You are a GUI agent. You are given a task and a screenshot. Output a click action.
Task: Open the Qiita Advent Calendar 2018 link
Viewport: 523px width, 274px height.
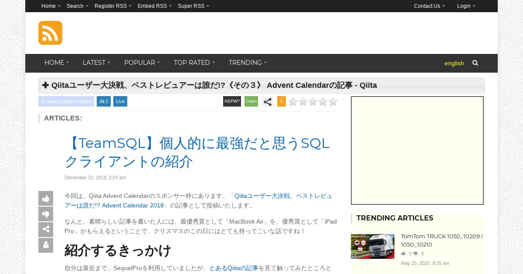point(198,200)
